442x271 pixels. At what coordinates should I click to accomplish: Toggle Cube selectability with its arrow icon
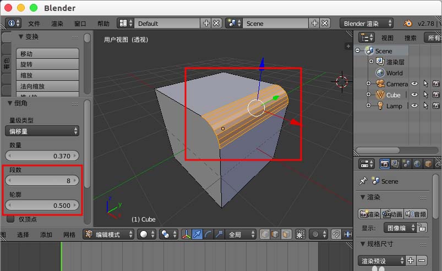425,95
